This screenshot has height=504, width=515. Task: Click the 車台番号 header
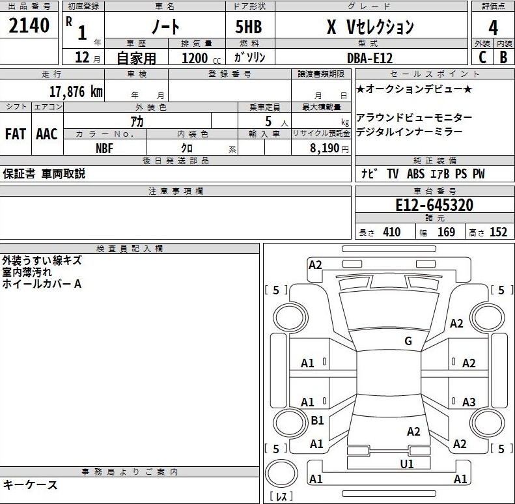tap(434, 191)
